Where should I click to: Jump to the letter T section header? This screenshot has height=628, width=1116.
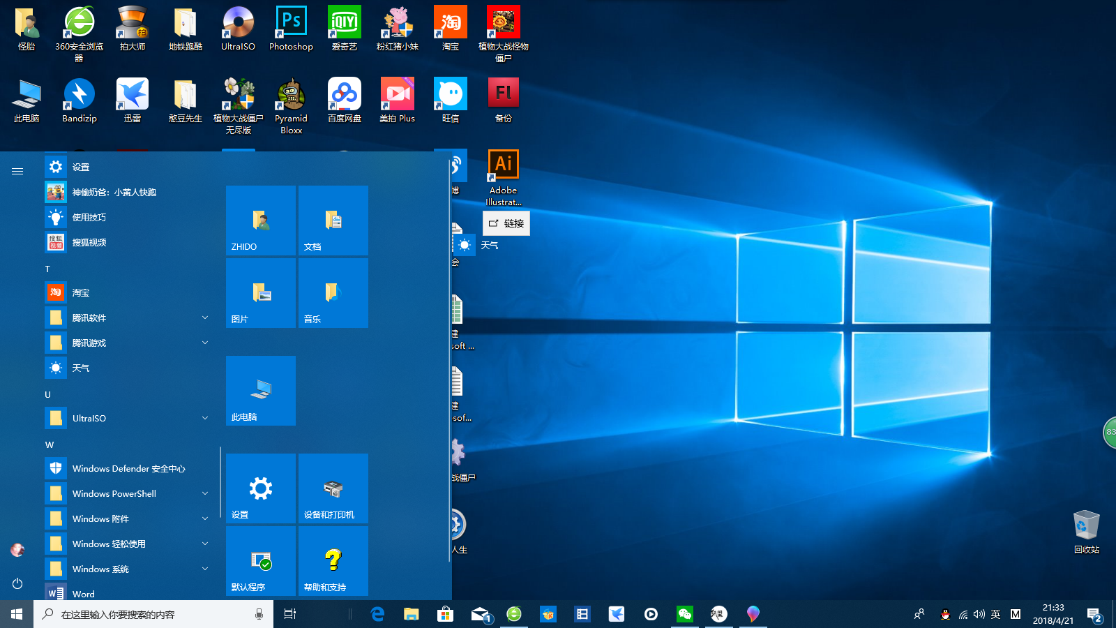point(47,269)
